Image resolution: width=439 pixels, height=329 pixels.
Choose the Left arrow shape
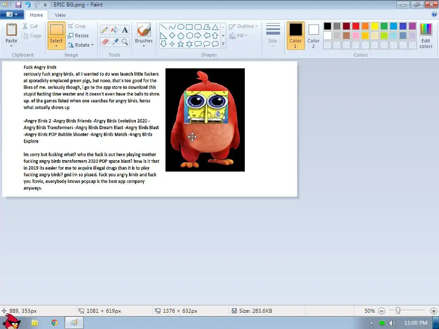point(207,36)
